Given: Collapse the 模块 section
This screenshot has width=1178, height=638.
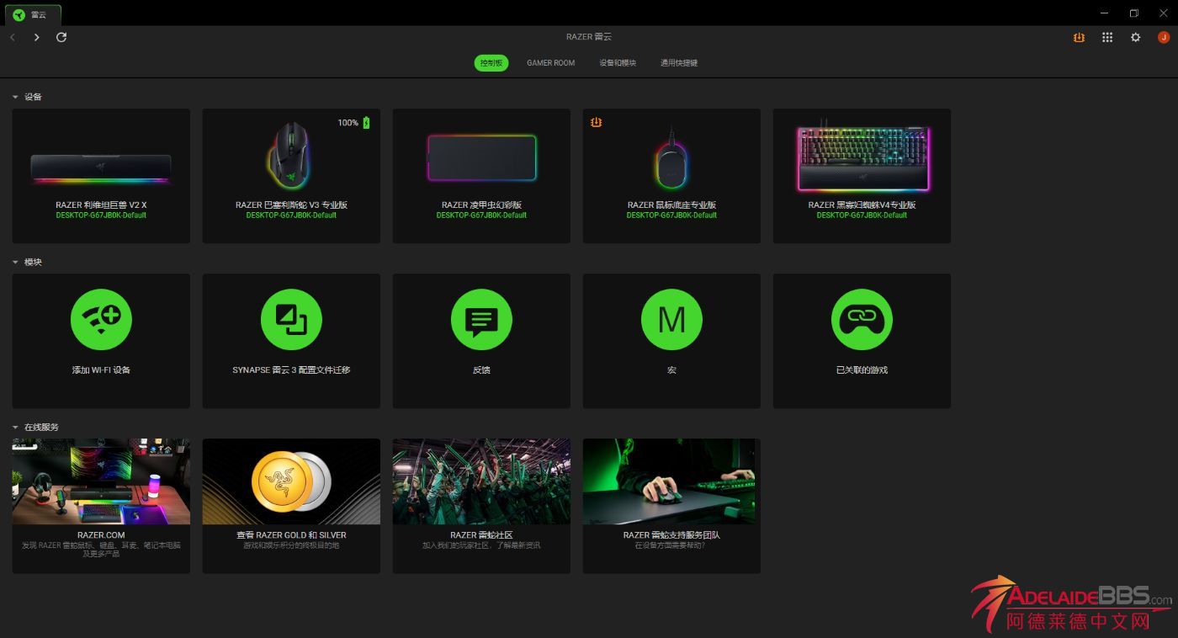Looking at the screenshot, I should tap(15, 262).
